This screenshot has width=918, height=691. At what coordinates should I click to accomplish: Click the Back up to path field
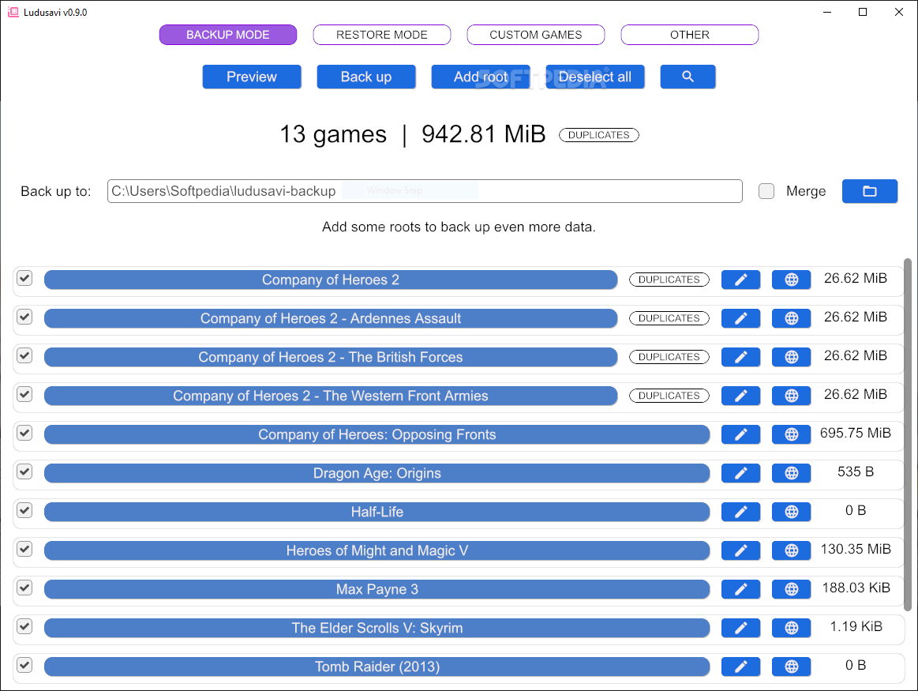pos(425,191)
